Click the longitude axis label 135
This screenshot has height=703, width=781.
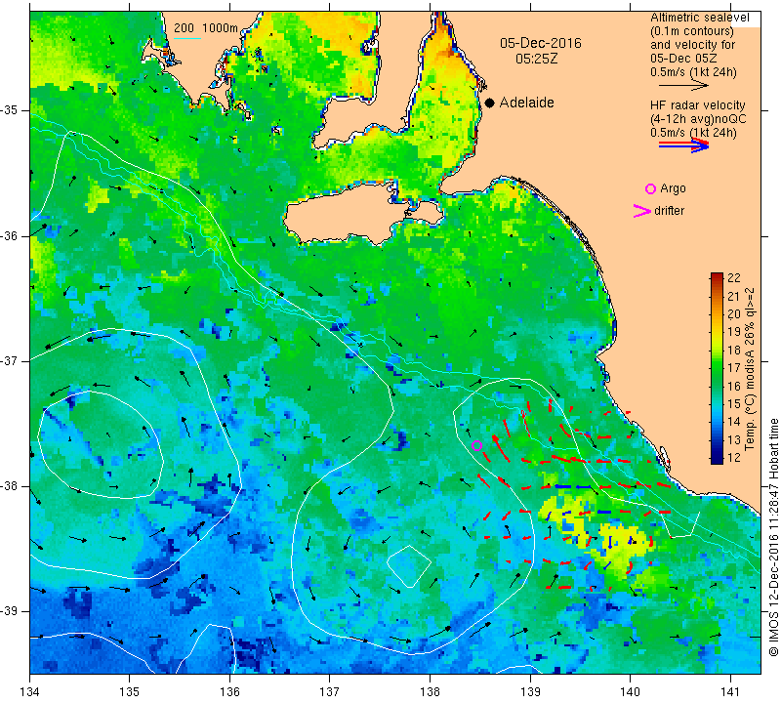(130, 692)
